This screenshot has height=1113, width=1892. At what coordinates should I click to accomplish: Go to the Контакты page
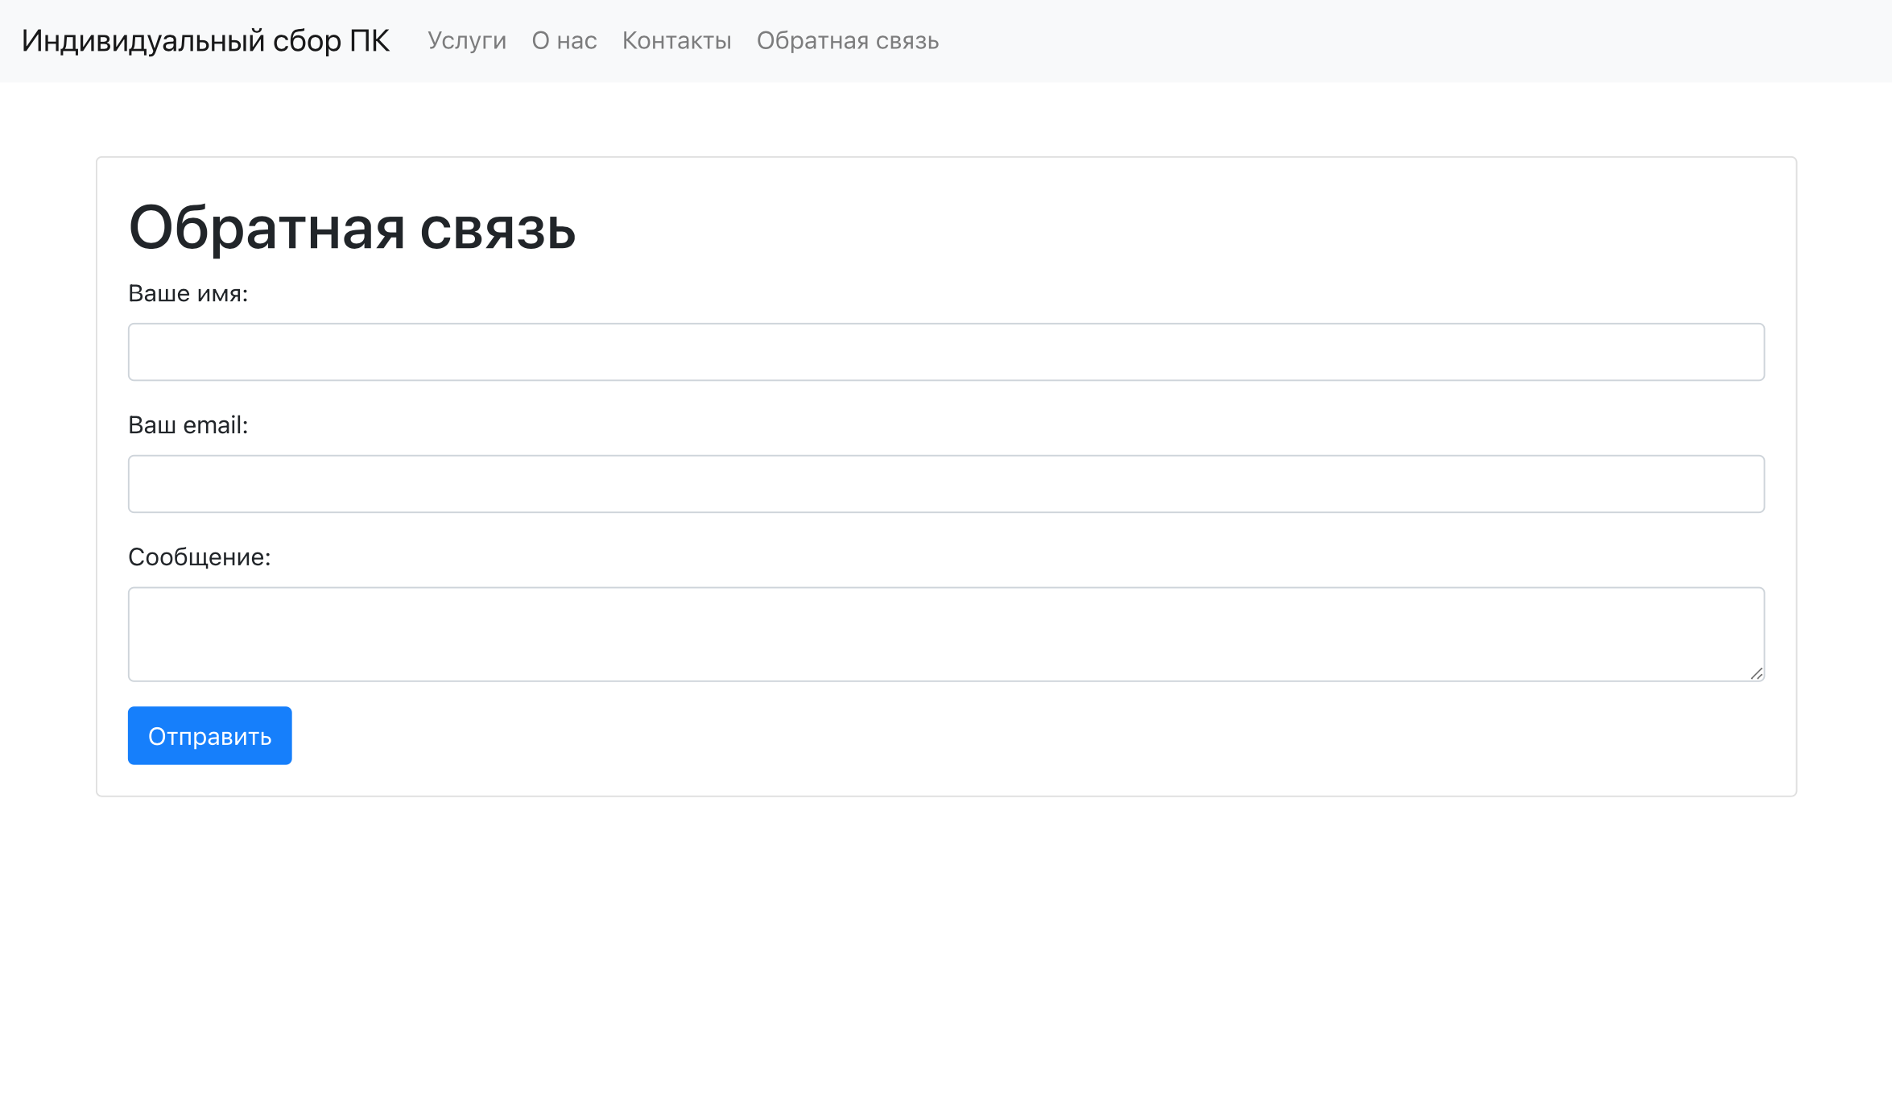pyautogui.click(x=675, y=41)
